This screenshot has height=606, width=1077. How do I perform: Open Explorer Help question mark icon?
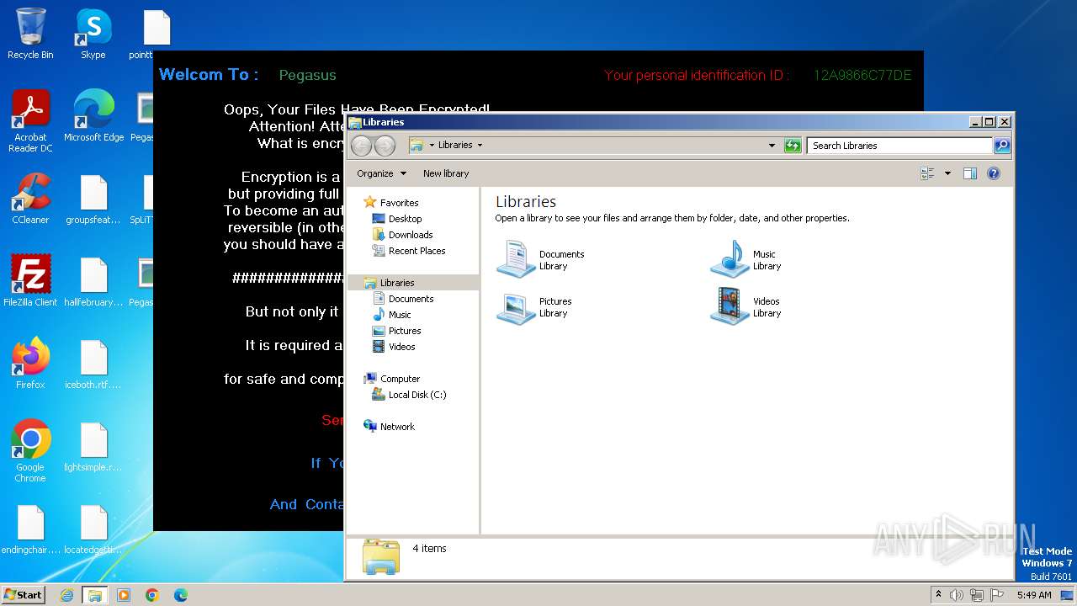994,173
